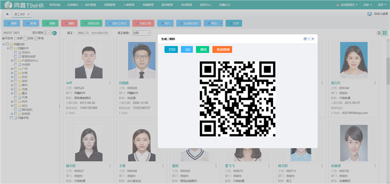Image resolution: width=390 pixels, height=184 pixels.
Task: Click the restore window icon in QR dialog
Action: click(305, 39)
